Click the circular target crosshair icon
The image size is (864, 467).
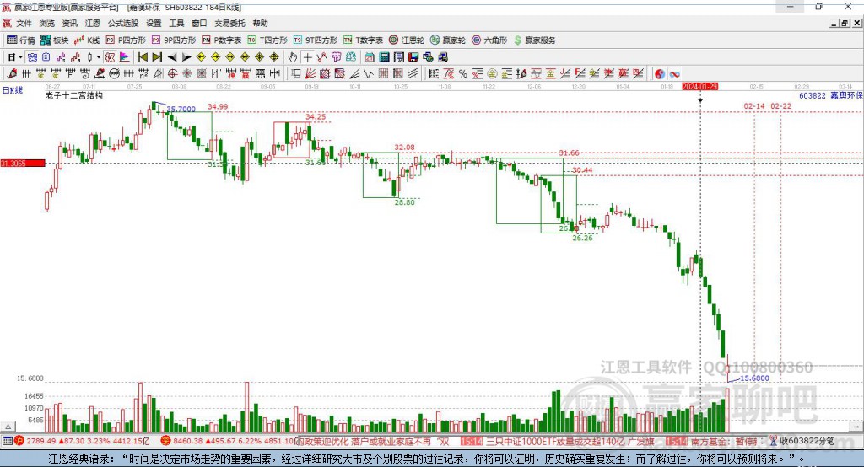click(172, 74)
